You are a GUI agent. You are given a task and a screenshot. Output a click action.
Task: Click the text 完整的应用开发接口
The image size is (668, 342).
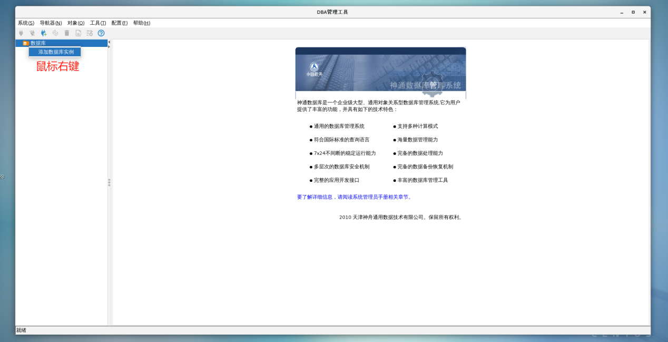point(337,180)
